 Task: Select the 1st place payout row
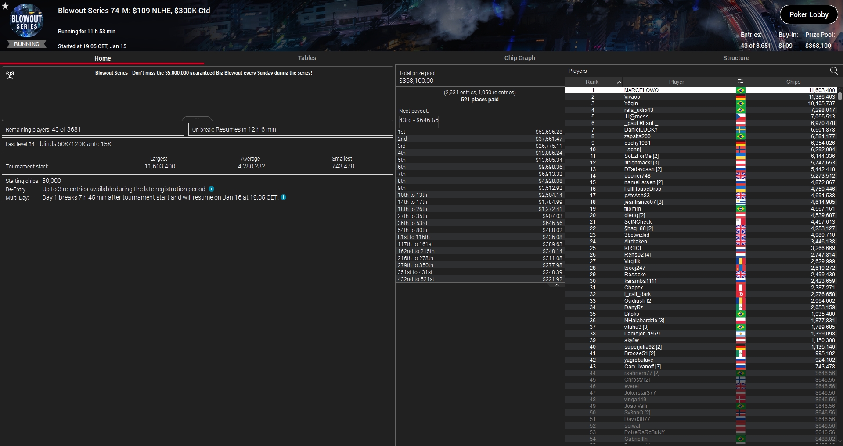coord(479,132)
